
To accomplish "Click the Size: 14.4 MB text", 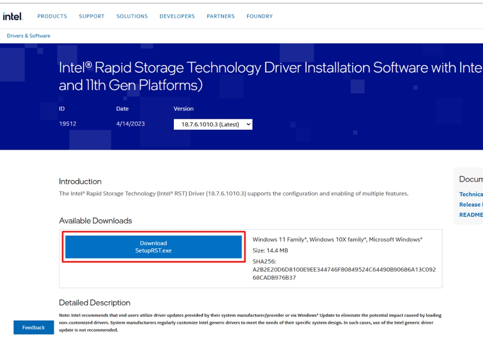I will point(270,251).
